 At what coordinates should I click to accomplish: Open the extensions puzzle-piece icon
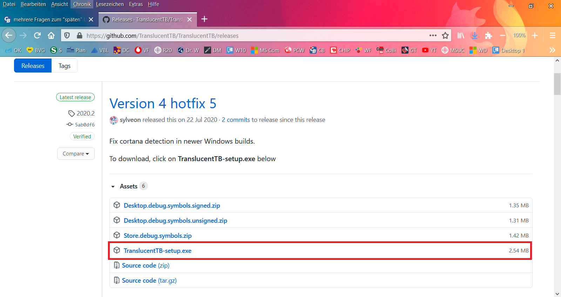coord(489,35)
